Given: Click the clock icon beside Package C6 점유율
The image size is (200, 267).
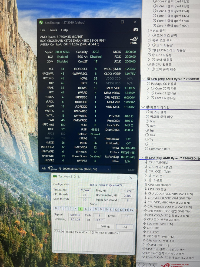Looking at the screenshot, I should click(148, 84).
